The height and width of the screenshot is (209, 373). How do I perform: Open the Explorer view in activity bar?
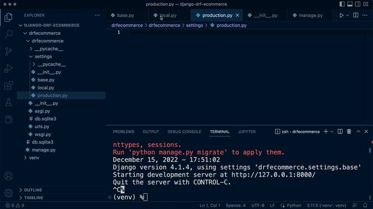pos(8,17)
